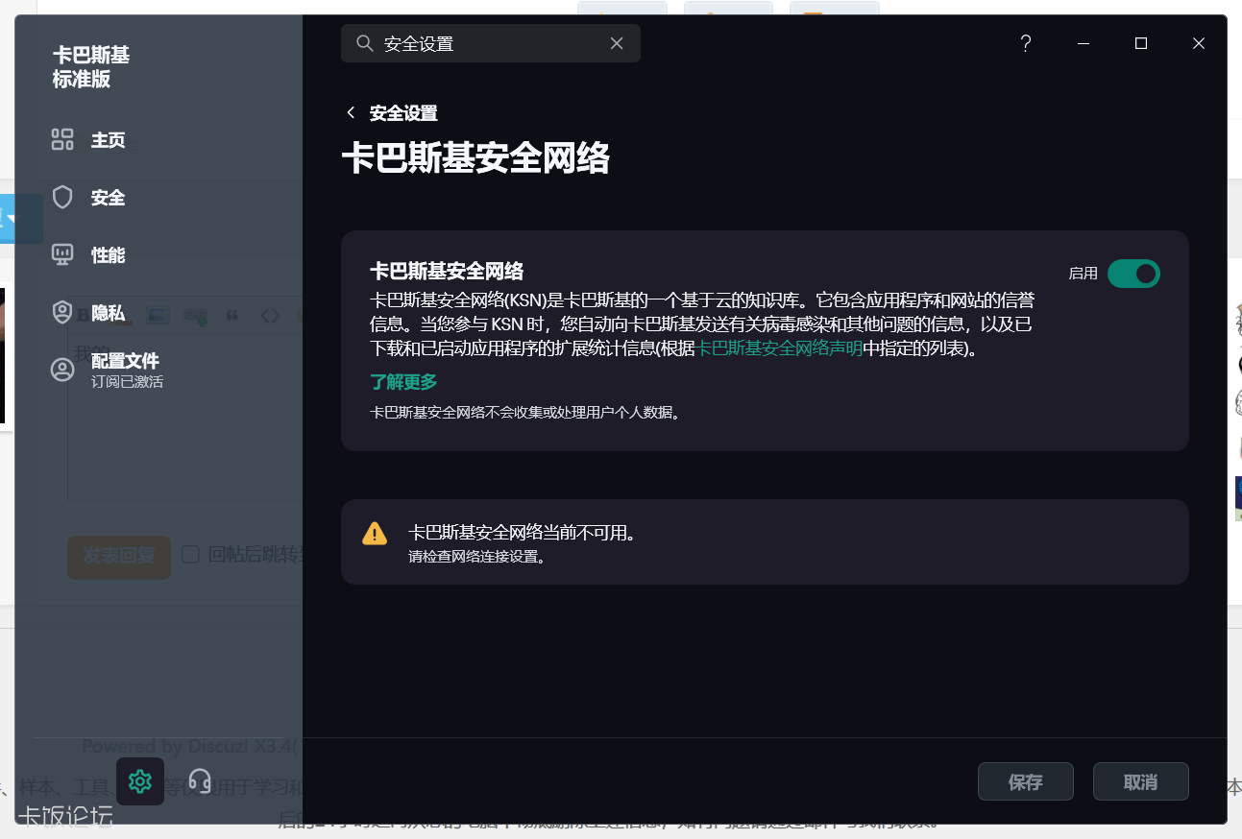Screen dimensions: 1242x839
Task: Open the 了解更多 link
Action: pyautogui.click(x=403, y=382)
